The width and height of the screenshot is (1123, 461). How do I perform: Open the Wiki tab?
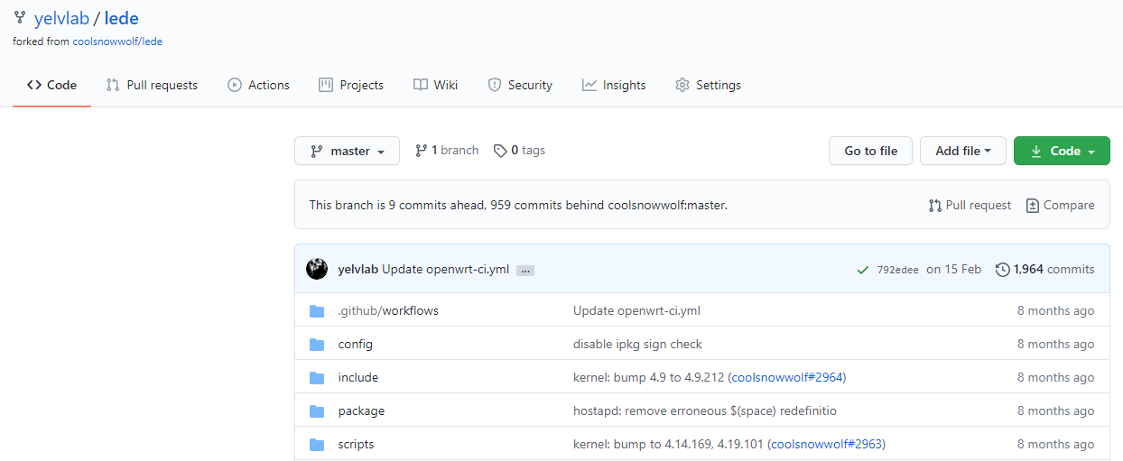(x=435, y=85)
